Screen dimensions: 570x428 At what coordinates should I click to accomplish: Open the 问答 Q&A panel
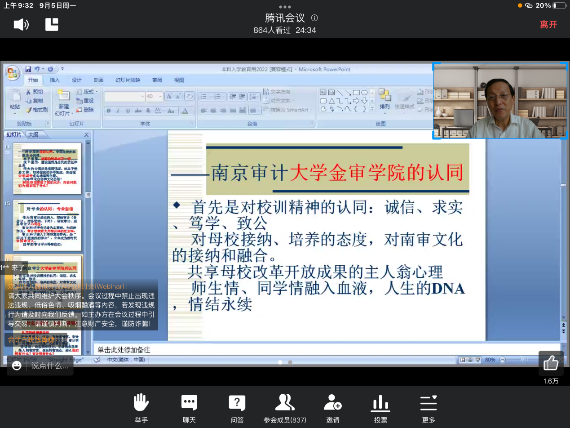pyautogui.click(x=237, y=407)
